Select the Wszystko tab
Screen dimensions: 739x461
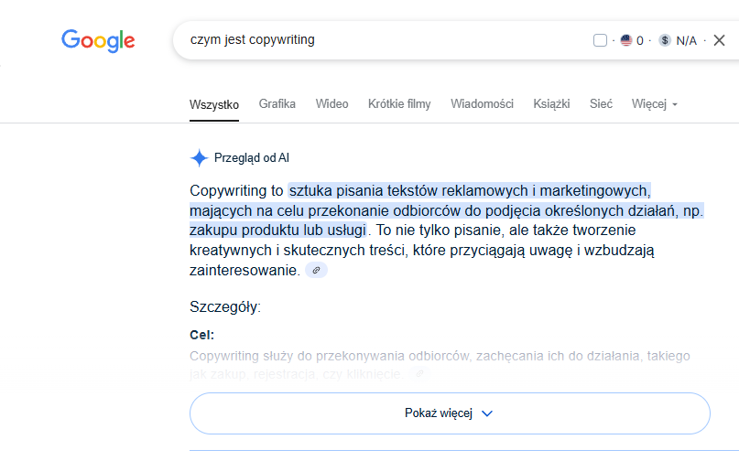pyautogui.click(x=214, y=104)
